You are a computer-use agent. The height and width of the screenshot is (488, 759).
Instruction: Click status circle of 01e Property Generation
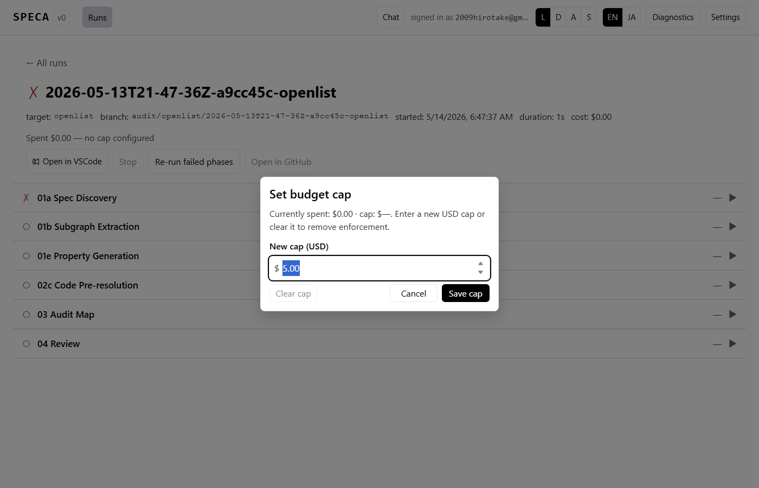[26, 256]
